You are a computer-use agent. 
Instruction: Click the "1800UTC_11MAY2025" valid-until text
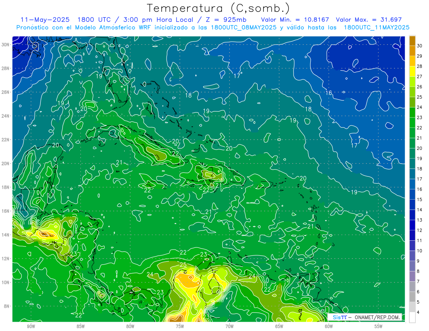click(376, 27)
